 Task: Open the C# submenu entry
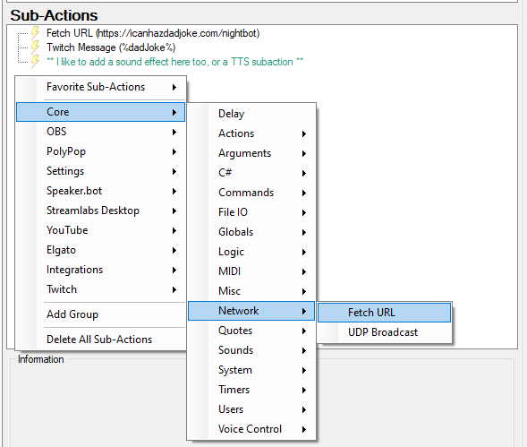click(251, 173)
